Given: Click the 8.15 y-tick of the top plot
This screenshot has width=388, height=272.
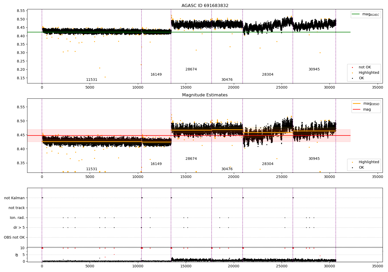Looking at the screenshot, I should (x=21, y=78).
